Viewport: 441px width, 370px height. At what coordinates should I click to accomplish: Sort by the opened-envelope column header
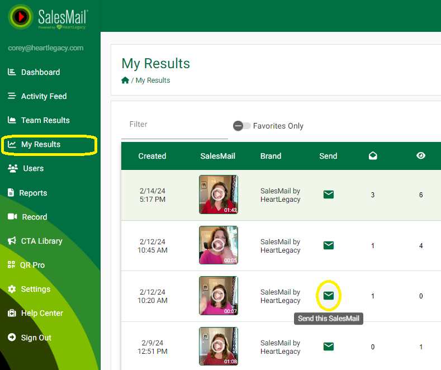(x=373, y=156)
